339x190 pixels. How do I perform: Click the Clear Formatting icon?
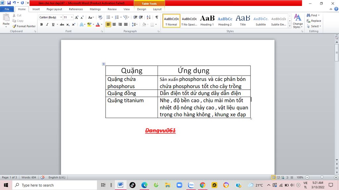click(100, 17)
